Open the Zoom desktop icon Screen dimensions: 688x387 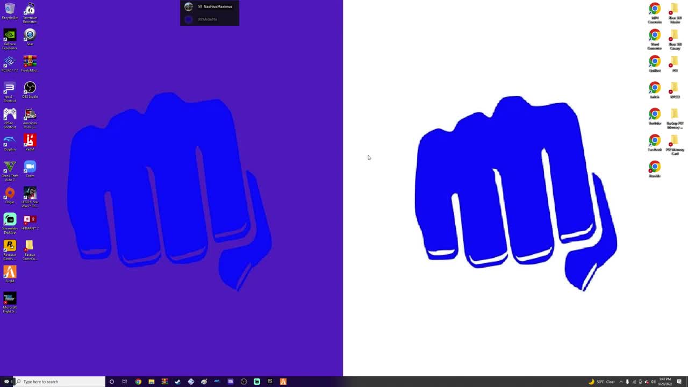coord(30,169)
